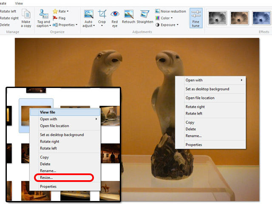This screenshot has height=204, width=272.
Task: Apply the sepia tone effect thumbnail
Action: 239,18
